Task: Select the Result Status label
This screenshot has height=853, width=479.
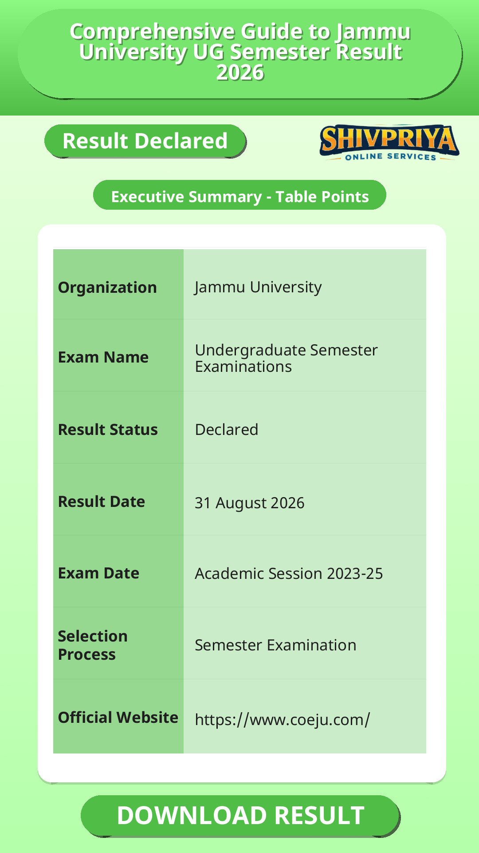Action: 108,430
